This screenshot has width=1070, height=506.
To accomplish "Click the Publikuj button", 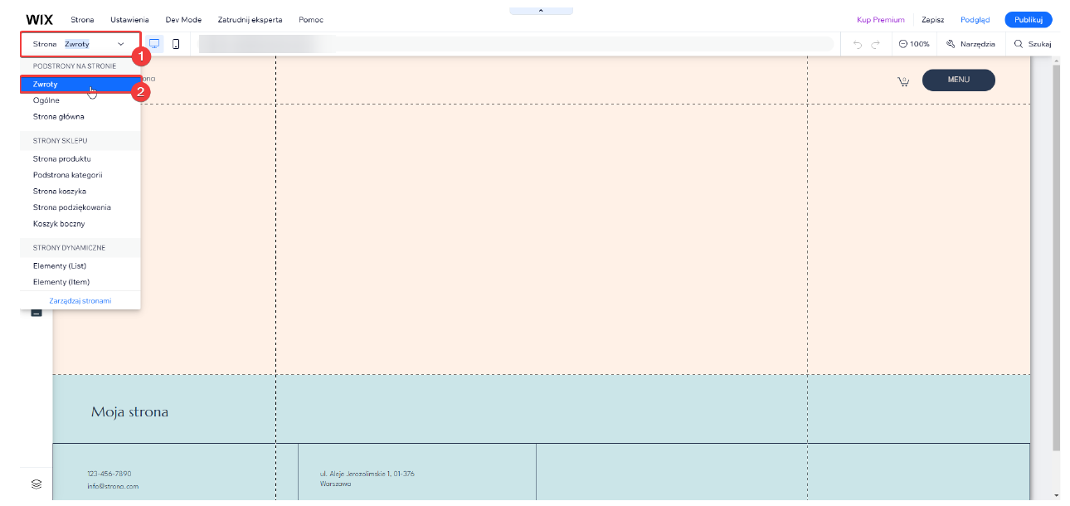I will (1028, 20).
